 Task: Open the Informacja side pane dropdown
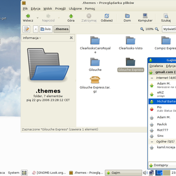[x=32, y=38]
